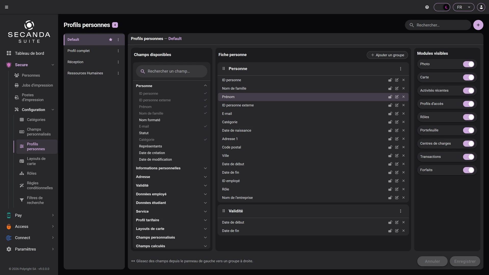Switch the dark mode theme toggle
Image resolution: width=489 pixels, height=275 pixels.
click(x=442, y=7)
